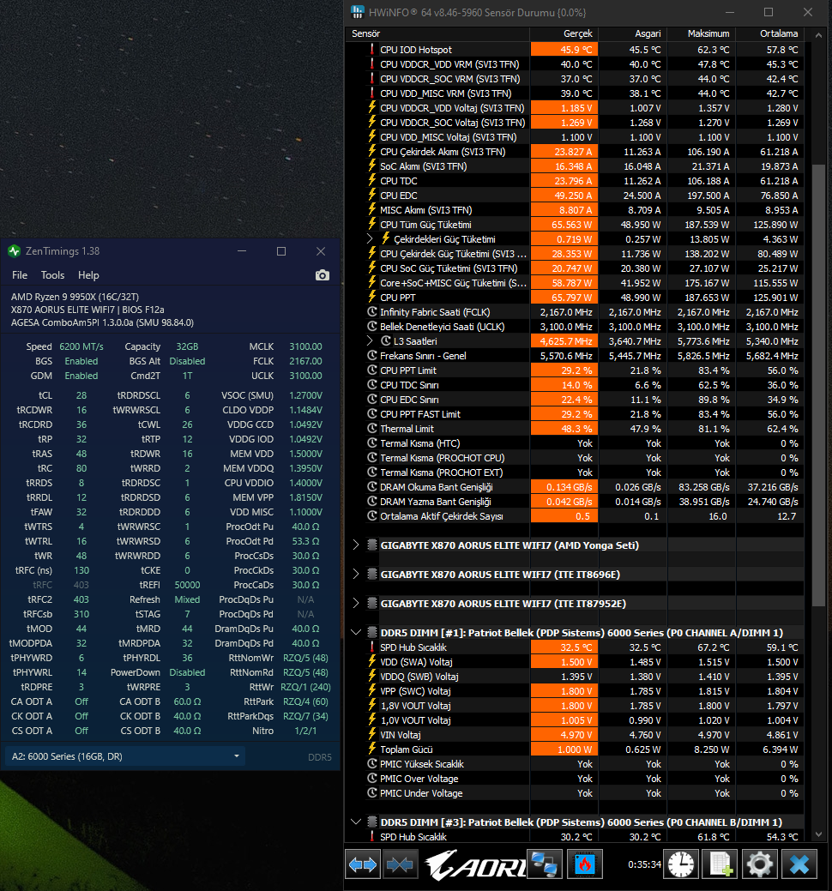Open the remote network computers icon in HWiNFO
The width and height of the screenshot is (832, 891).
coord(545,865)
